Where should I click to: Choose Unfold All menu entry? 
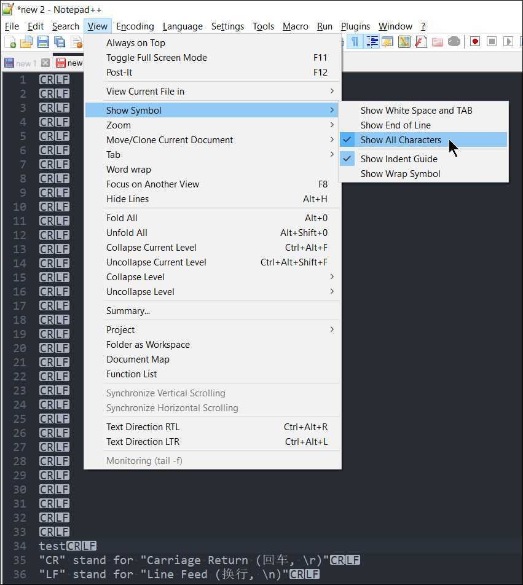tap(213, 233)
